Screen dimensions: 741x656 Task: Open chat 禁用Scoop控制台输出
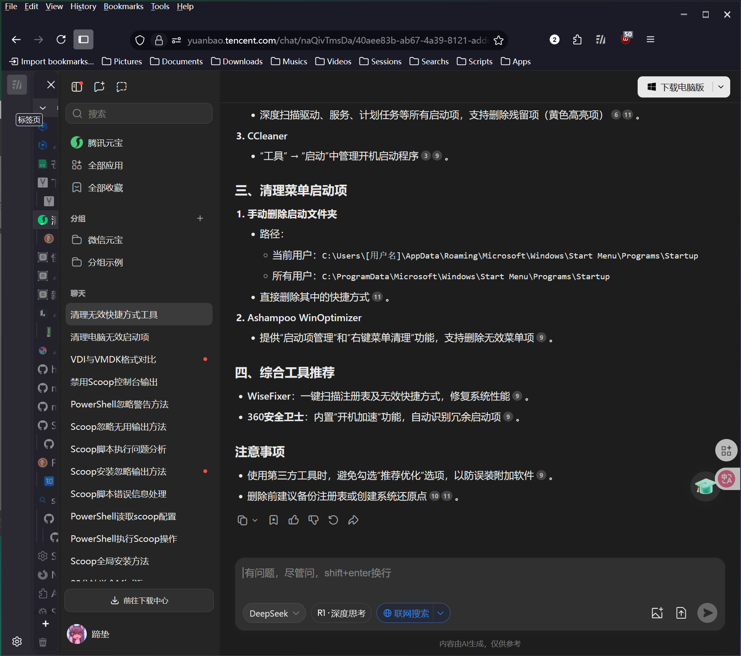[x=139, y=382]
